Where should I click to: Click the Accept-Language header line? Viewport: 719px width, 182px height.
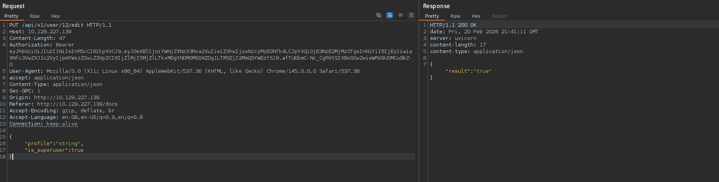(76, 117)
